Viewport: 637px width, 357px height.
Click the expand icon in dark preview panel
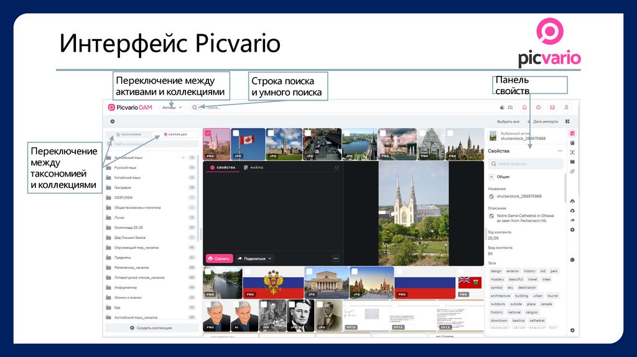click(x=337, y=167)
